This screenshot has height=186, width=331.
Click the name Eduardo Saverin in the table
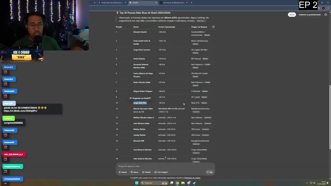point(140,32)
